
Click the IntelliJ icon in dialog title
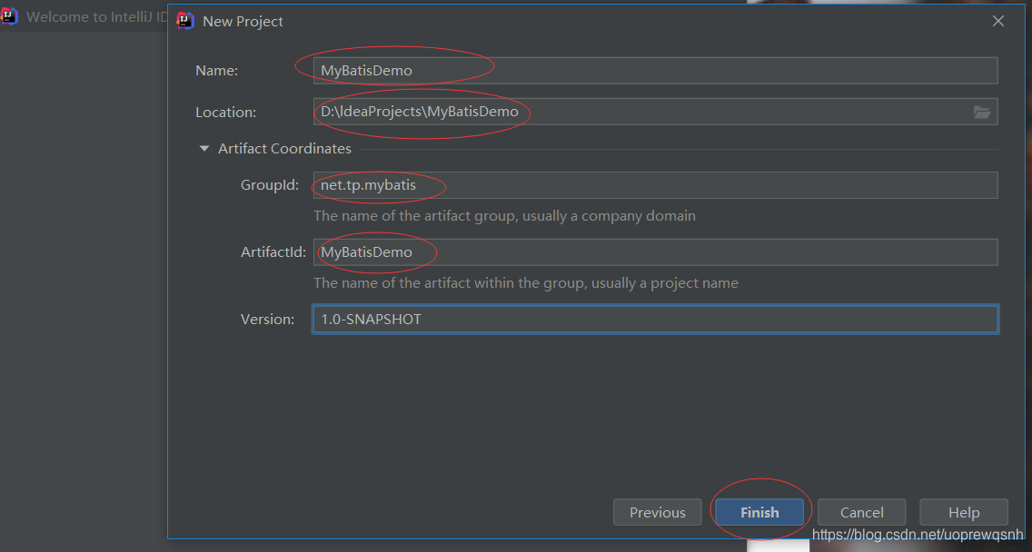pyautogui.click(x=185, y=21)
